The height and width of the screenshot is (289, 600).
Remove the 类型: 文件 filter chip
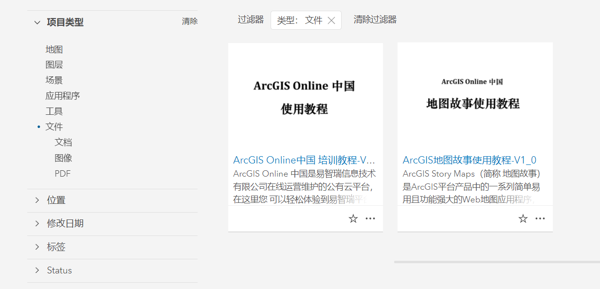tap(331, 20)
